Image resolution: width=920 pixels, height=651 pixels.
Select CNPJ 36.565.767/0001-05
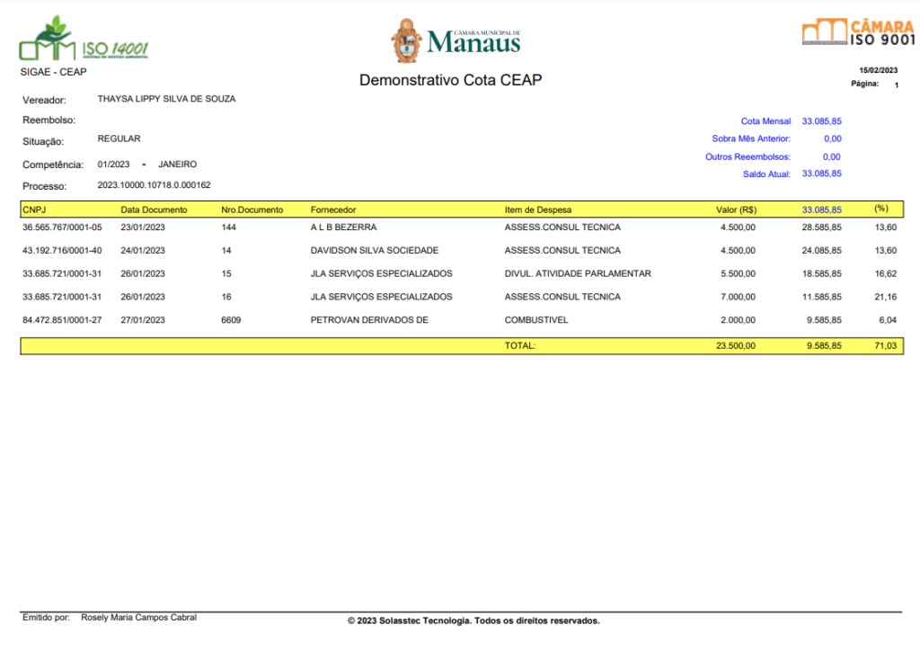[x=62, y=227]
